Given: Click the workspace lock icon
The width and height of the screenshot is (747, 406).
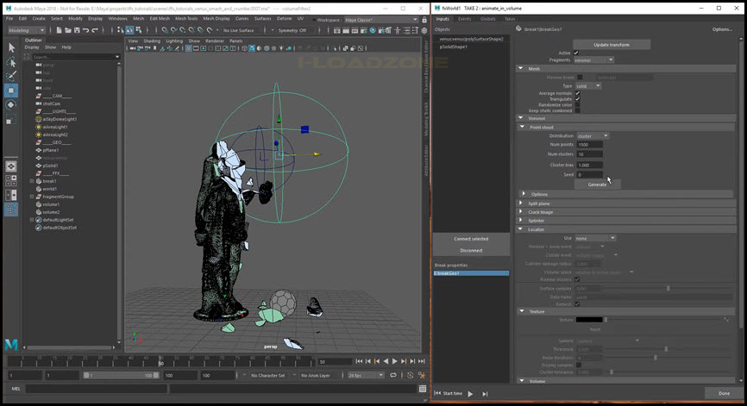Looking at the screenshot, I should (424, 20).
